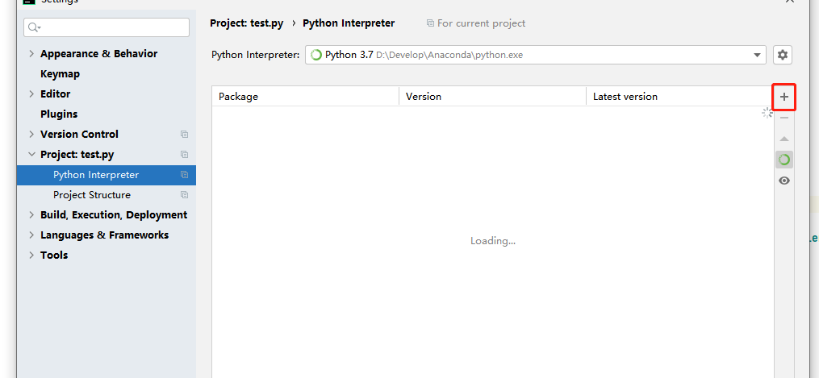Sort by Package column header
This screenshot has height=378, width=819.
pyautogui.click(x=306, y=97)
